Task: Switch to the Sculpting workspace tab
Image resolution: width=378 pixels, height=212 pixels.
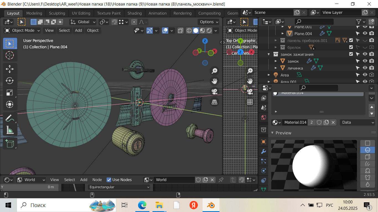Action: (x=57, y=13)
